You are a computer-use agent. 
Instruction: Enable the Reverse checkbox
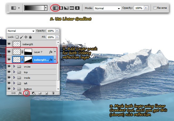[x=155, y=8]
